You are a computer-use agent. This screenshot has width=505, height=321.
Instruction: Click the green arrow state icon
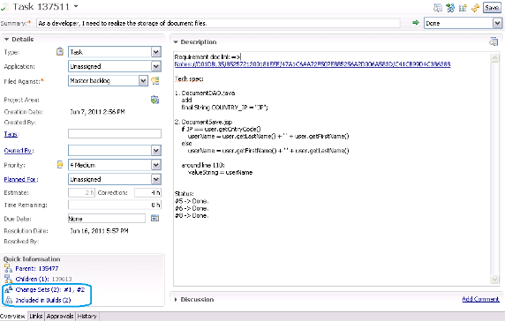coord(416,23)
